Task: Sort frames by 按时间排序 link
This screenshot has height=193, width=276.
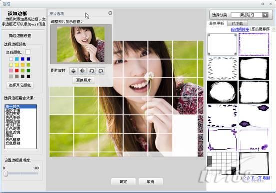Action: pos(240,29)
